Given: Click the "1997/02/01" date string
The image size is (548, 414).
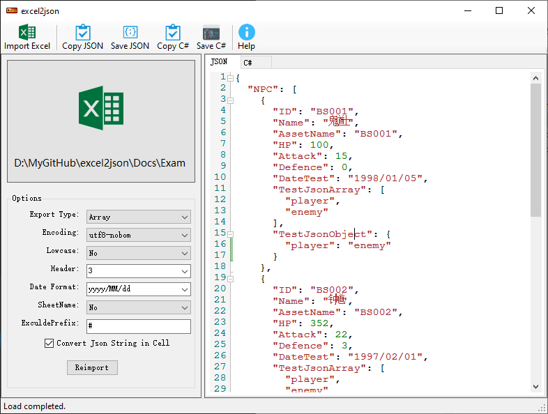Looking at the screenshot, I should (386, 357).
